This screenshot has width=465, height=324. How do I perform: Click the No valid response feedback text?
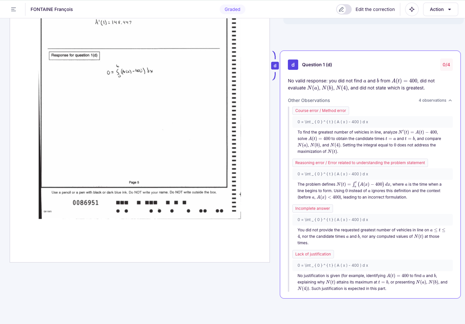coord(361,84)
